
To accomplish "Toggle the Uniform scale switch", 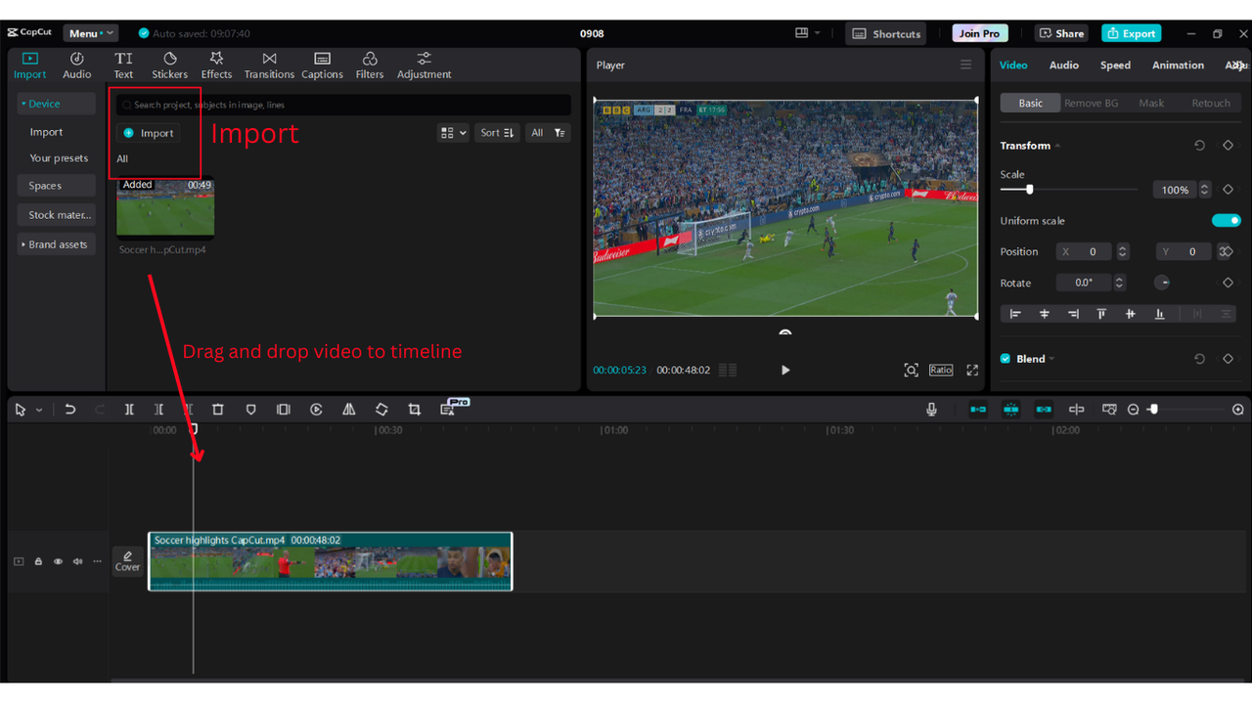I will pyautogui.click(x=1226, y=221).
